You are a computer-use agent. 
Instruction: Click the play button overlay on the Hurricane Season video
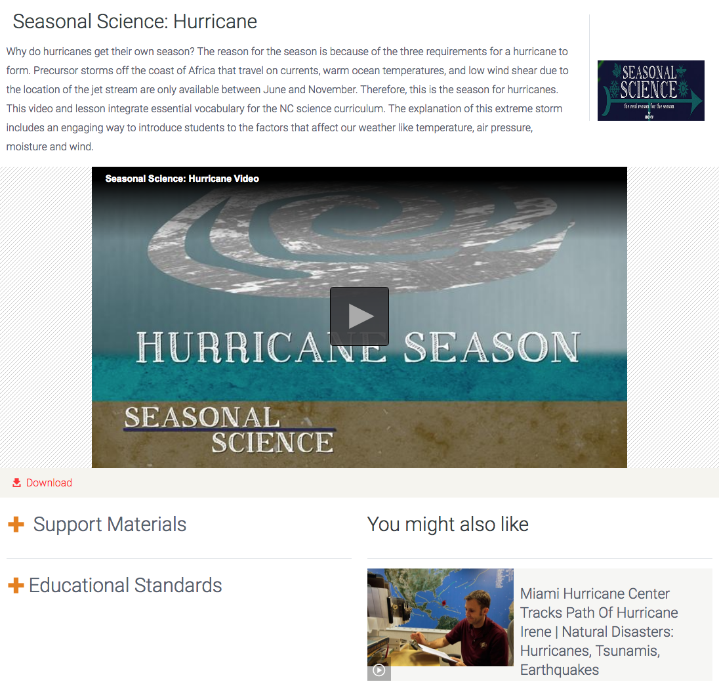[x=359, y=316]
